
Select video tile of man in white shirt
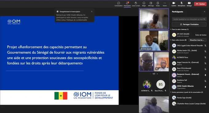click(x=161, y=61)
